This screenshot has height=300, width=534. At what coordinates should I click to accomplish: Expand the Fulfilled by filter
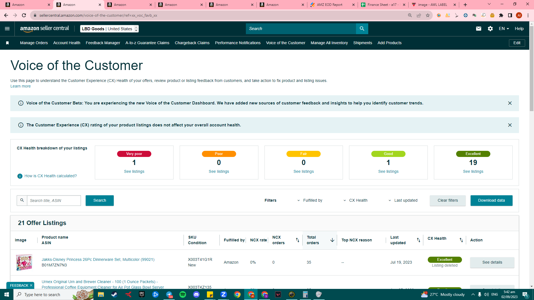[x=310, y=200]
